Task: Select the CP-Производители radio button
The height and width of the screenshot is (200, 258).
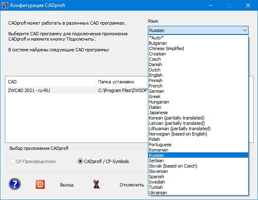Action: (x=14, y=161)
